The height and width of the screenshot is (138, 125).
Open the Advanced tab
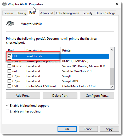point(47,13)
